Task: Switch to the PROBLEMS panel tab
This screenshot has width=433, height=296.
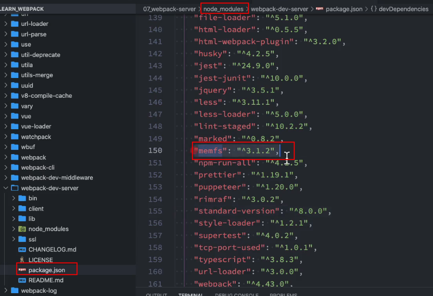Action: coord(283,294)
